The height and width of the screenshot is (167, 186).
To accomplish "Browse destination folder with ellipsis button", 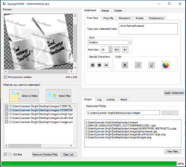I will click(x=170, y=113).
